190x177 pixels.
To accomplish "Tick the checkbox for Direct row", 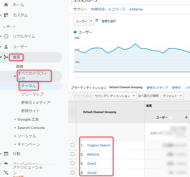I will coord(72,163).
